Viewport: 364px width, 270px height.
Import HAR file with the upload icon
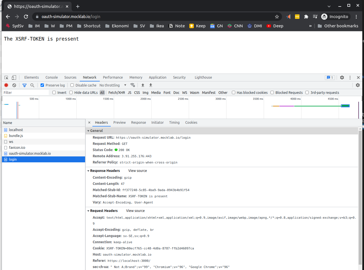coord(143,85)
